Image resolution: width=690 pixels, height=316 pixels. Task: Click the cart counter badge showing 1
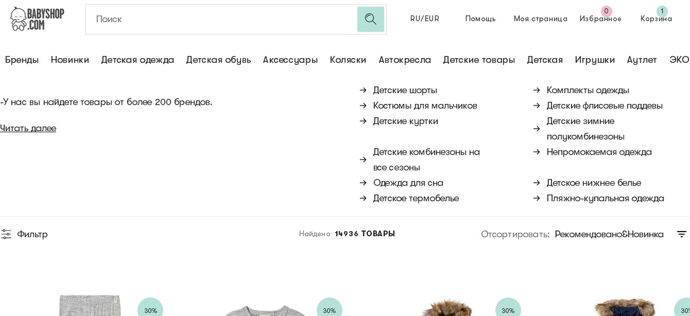662,11
